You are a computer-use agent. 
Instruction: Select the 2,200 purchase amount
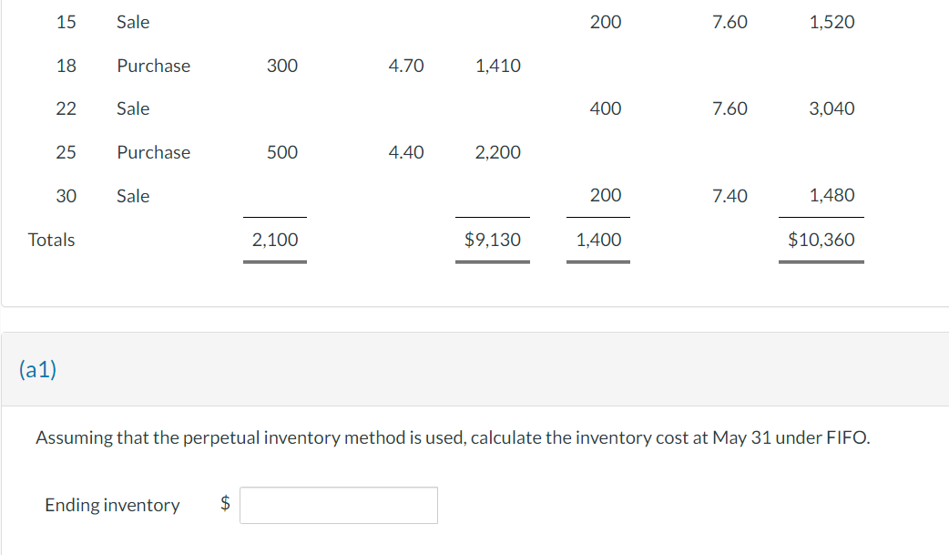pos(498,152)
